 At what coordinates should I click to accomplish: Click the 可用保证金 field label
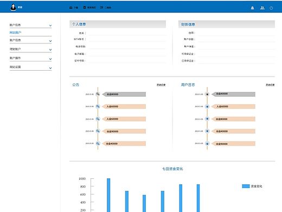[188, 54]
